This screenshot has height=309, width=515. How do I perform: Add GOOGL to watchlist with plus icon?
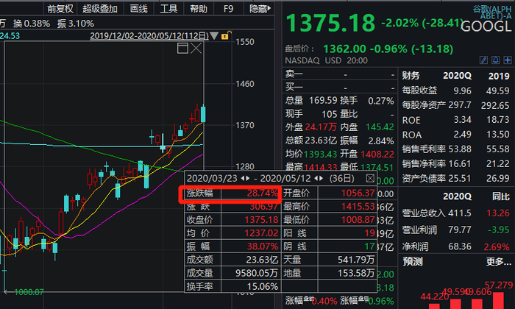coord(508,60)
